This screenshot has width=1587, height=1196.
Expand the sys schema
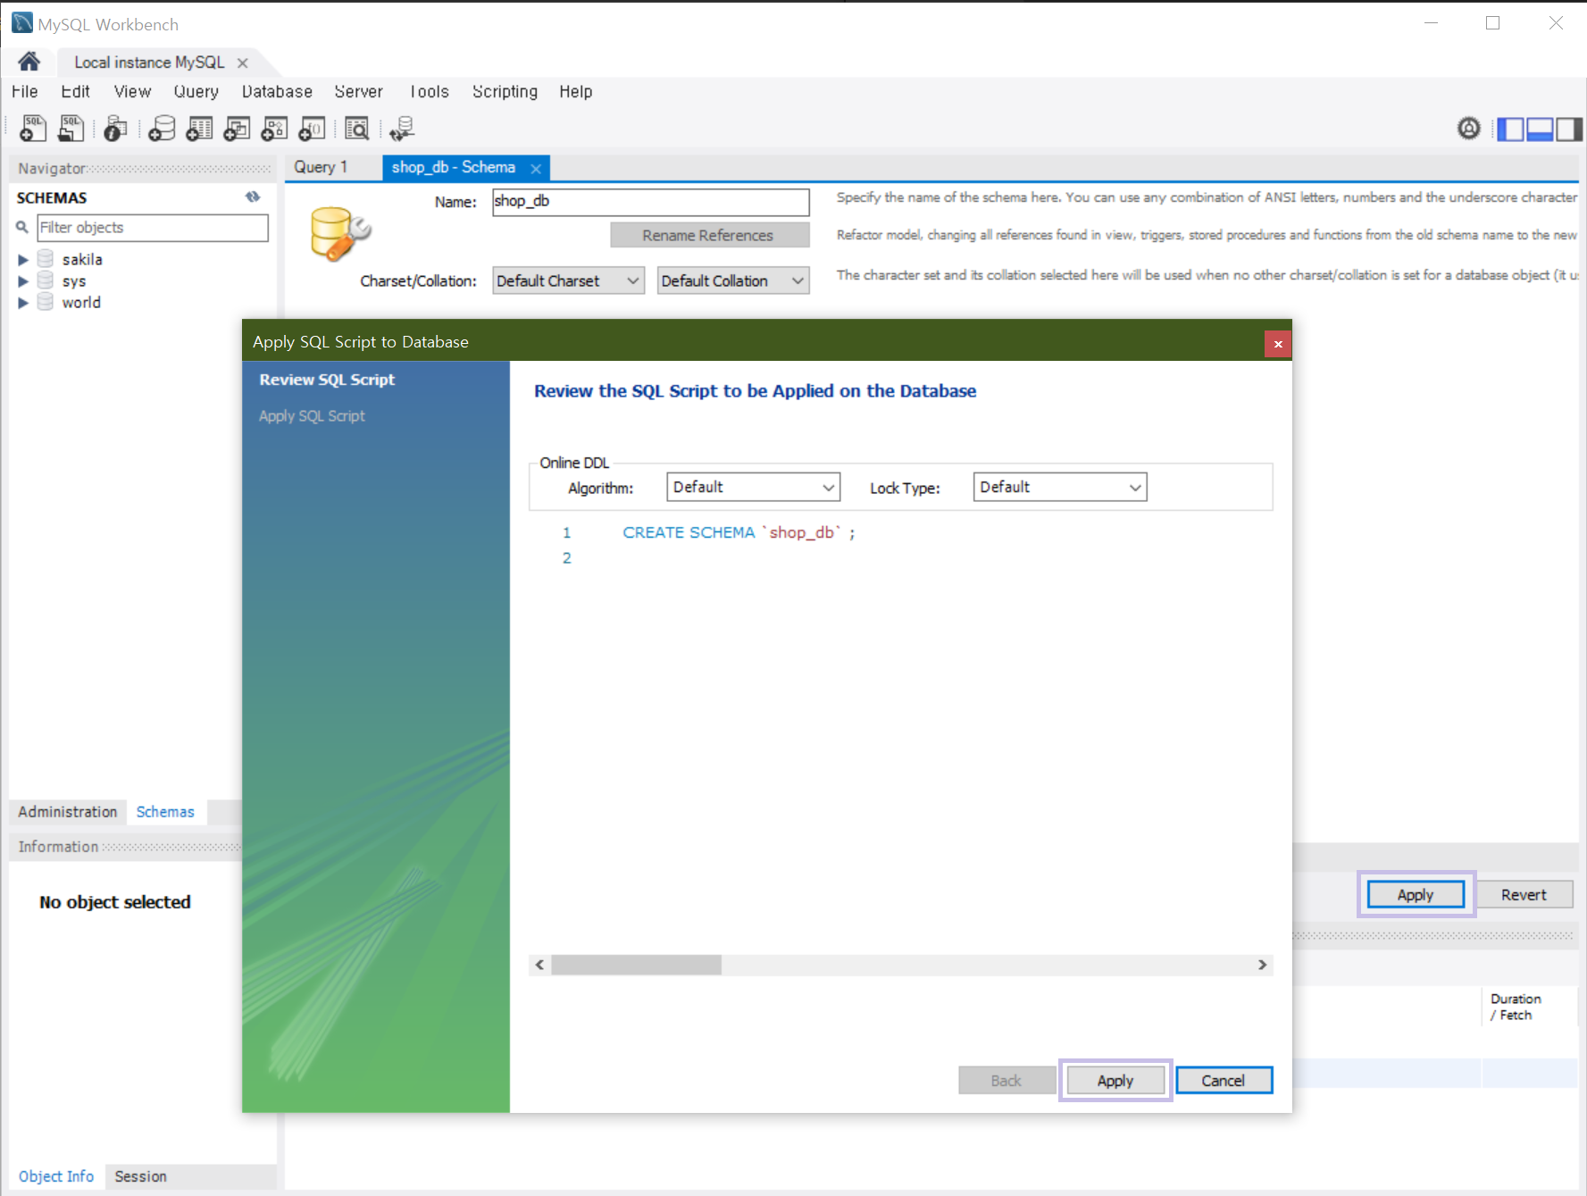(23, 281)
